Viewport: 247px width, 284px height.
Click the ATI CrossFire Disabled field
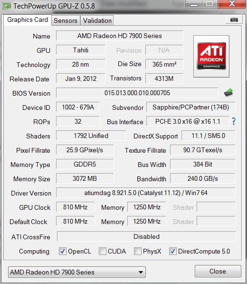pyautogui.click(x=147, y=236)
